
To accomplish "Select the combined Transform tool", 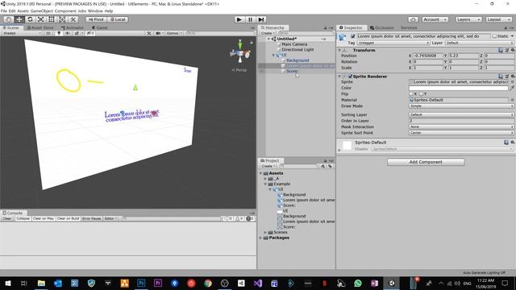I will point(62,19).
